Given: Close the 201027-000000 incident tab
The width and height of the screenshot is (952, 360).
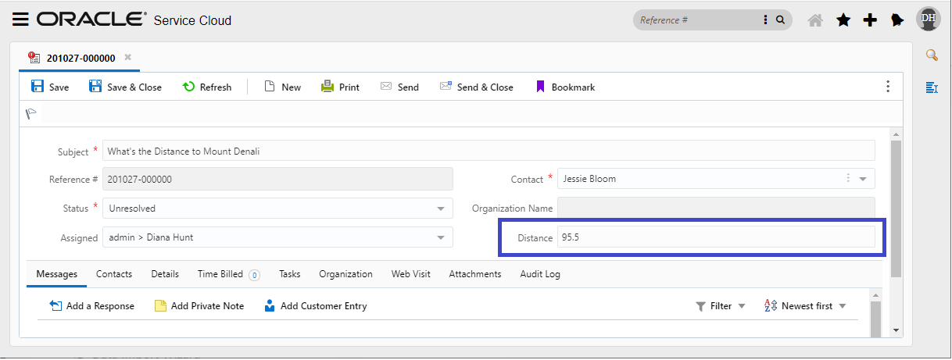Looking at the screenshot, I should click(x=128, y=57).
